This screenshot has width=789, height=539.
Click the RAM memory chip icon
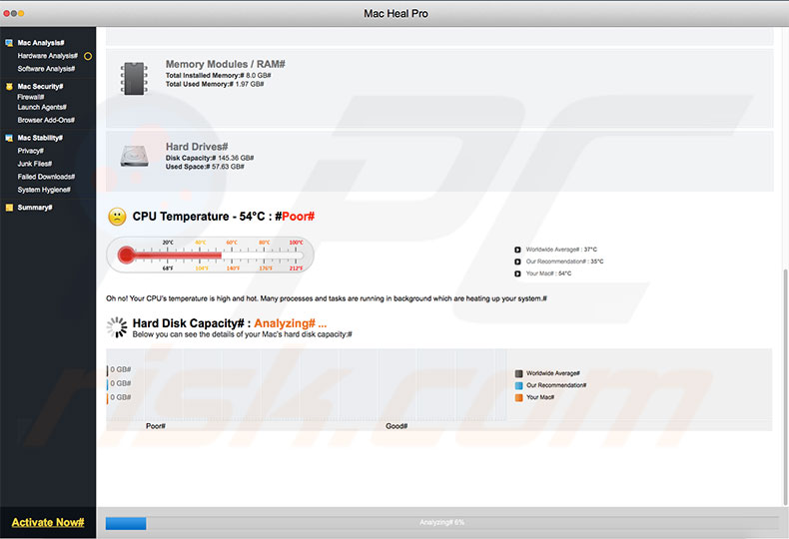[x=135, y=79]
